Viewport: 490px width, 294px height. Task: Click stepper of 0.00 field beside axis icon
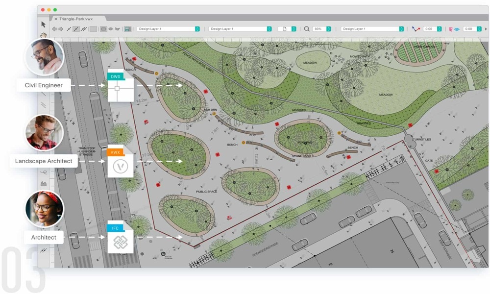click(440, 29)
